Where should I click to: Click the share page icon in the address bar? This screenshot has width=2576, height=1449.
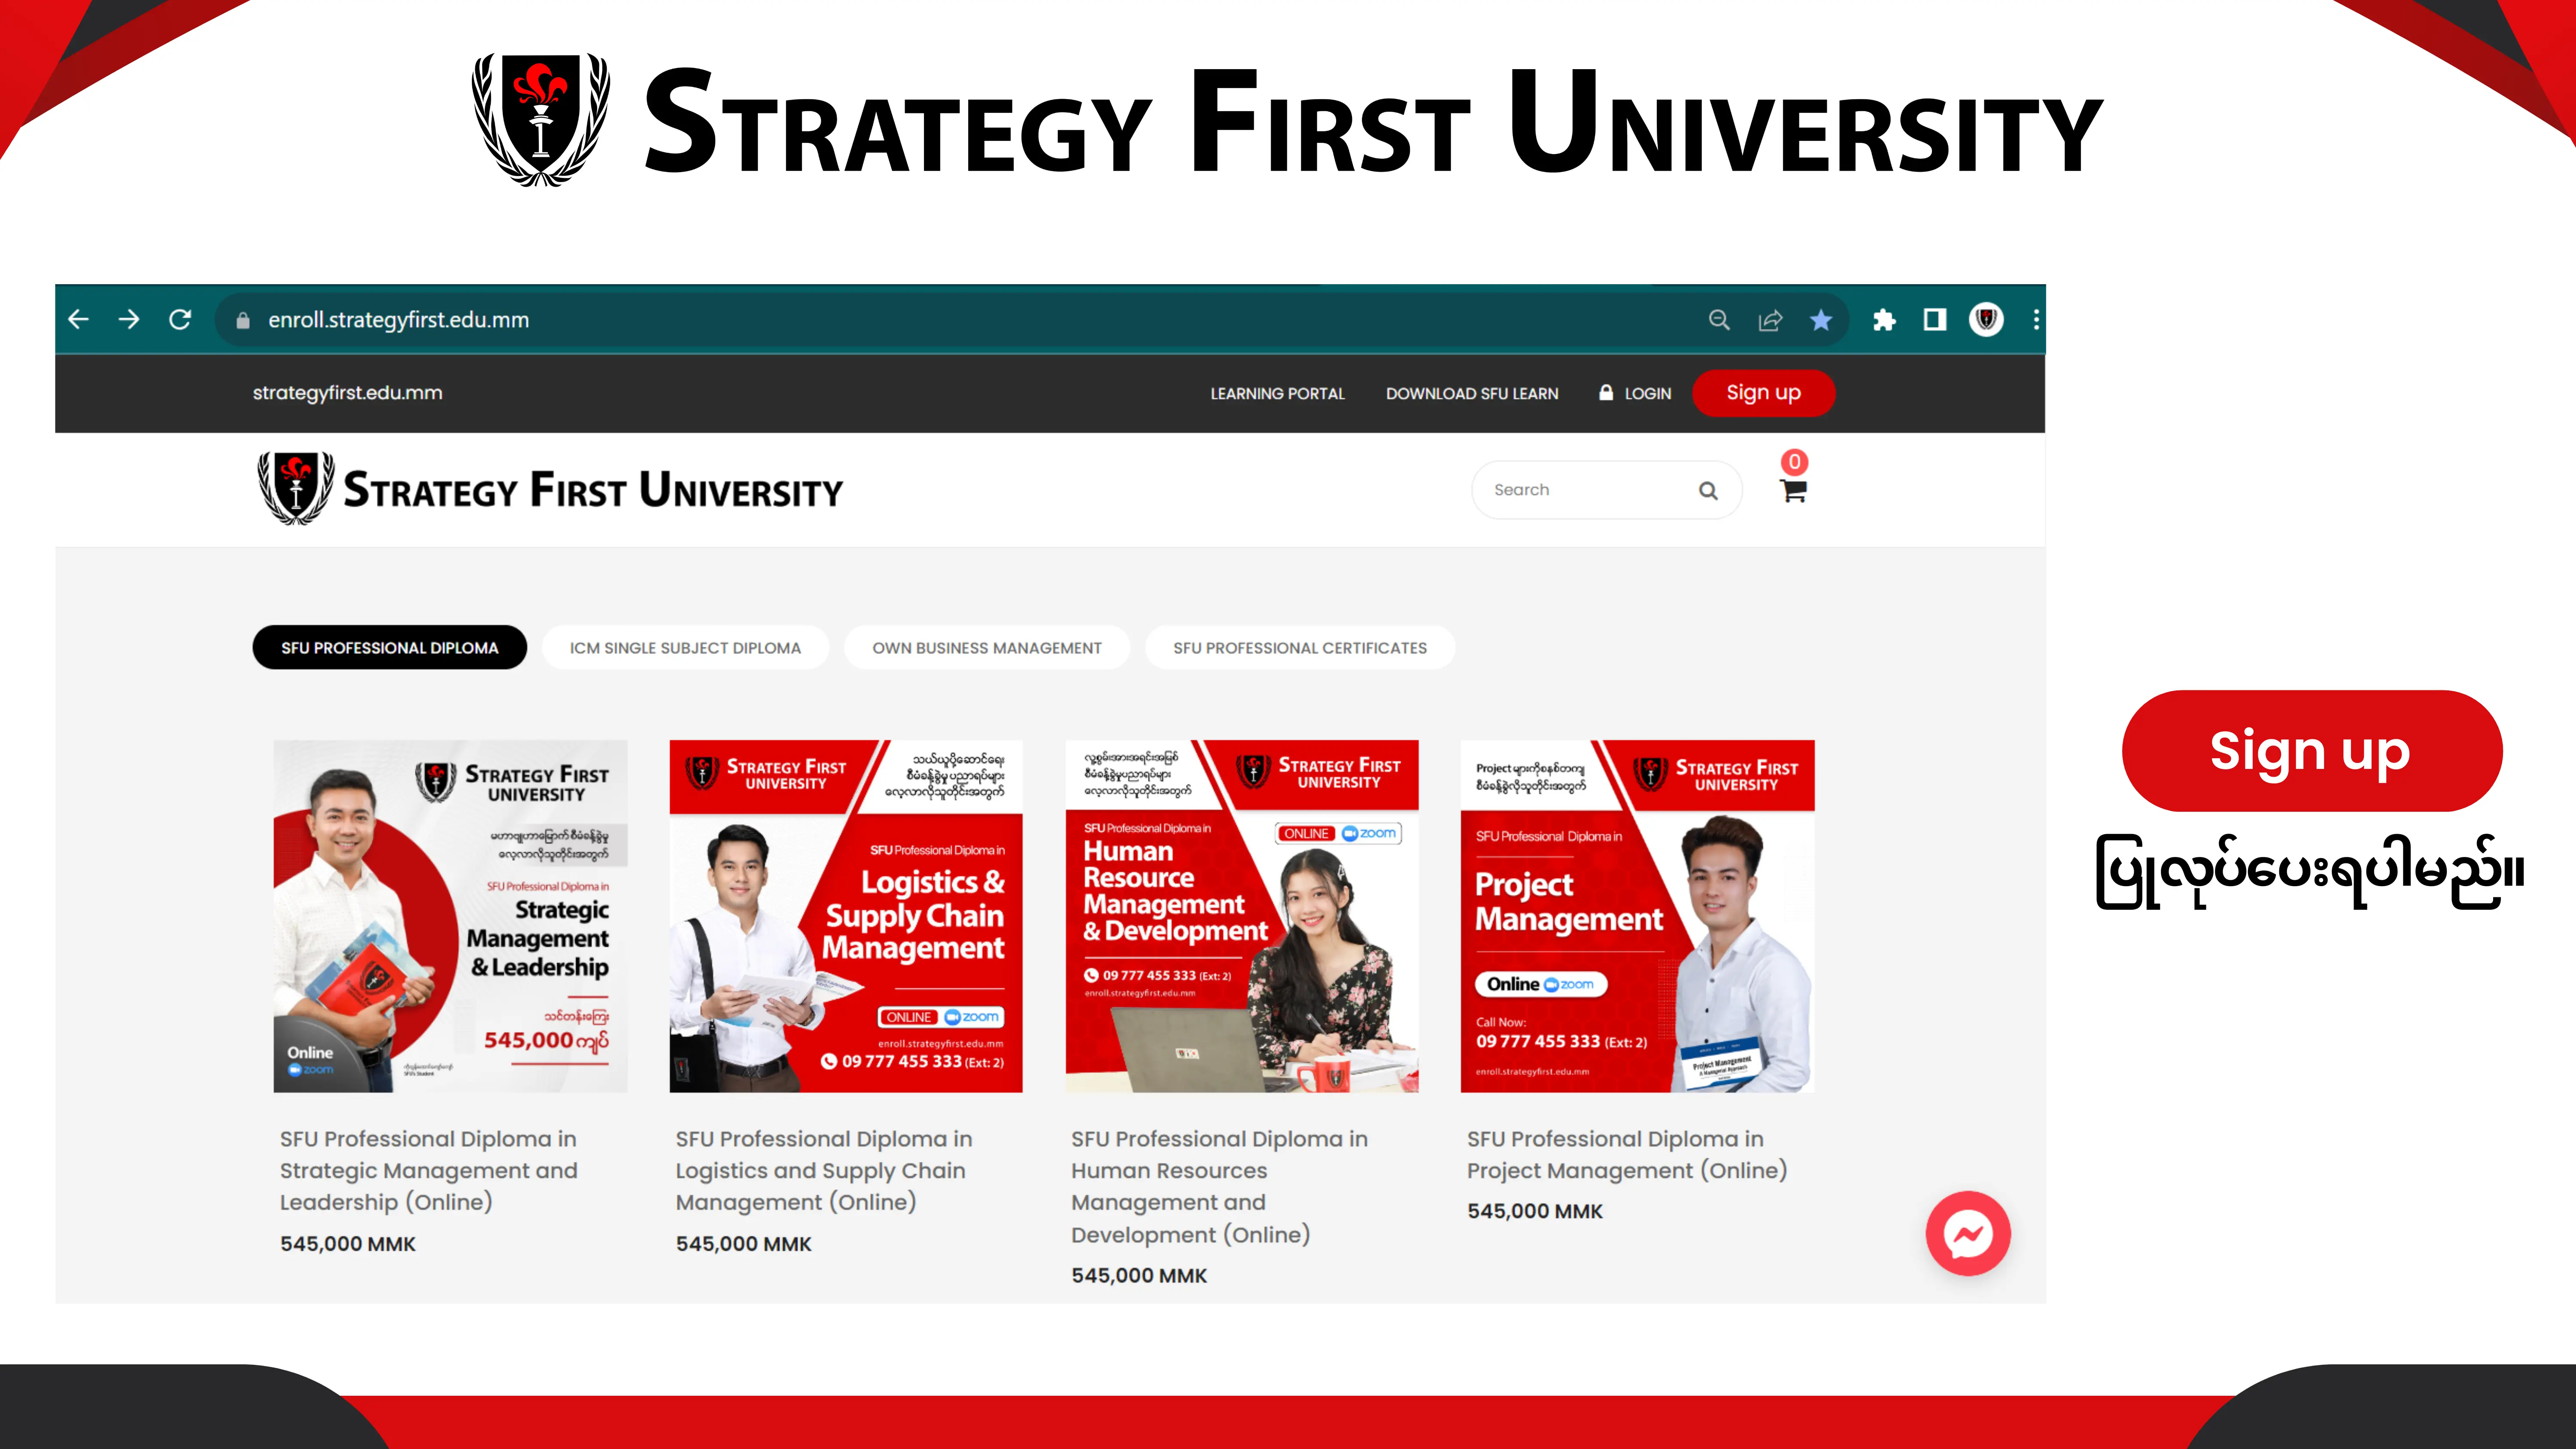1770,320
